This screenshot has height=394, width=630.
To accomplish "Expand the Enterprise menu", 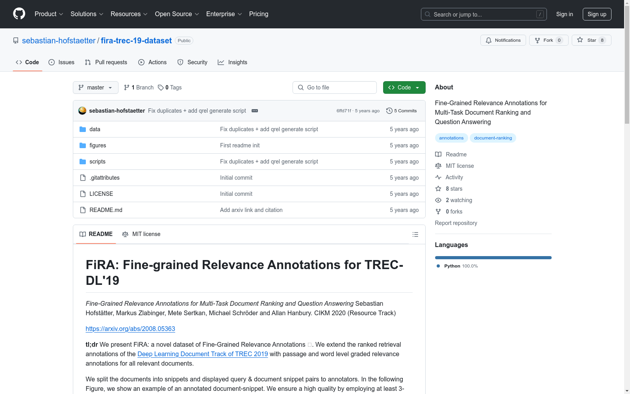I will coord(224,14).
